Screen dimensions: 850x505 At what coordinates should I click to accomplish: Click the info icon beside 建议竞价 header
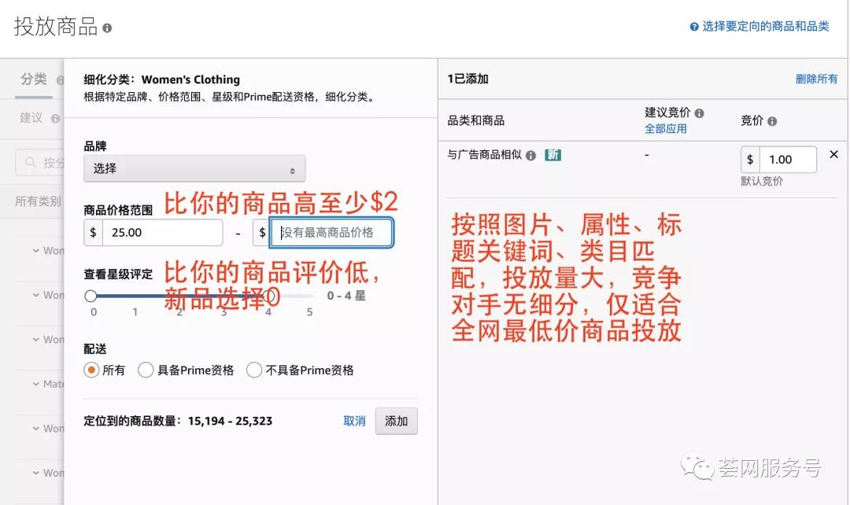pos(700,112)
